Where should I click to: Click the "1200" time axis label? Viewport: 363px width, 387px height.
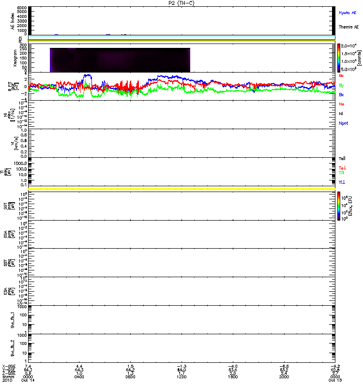pyautogui.click(x=181, y=377)
